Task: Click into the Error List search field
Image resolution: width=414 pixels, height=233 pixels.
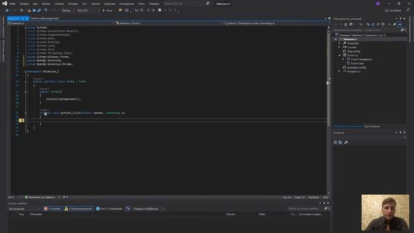Action: click(x=305, y=208)
